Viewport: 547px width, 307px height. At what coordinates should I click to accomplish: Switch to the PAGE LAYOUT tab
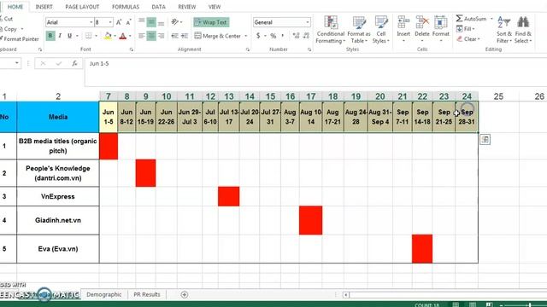[x=82, y=7]
